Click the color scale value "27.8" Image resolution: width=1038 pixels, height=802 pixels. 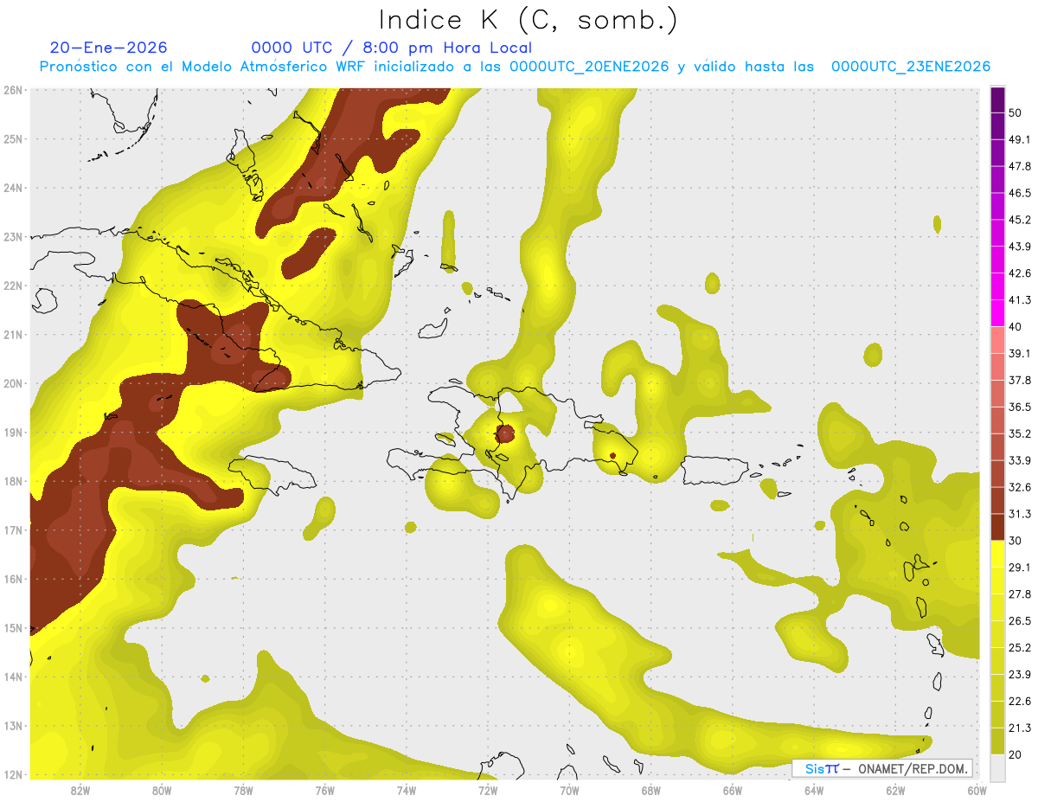[x=1020, y=594]
